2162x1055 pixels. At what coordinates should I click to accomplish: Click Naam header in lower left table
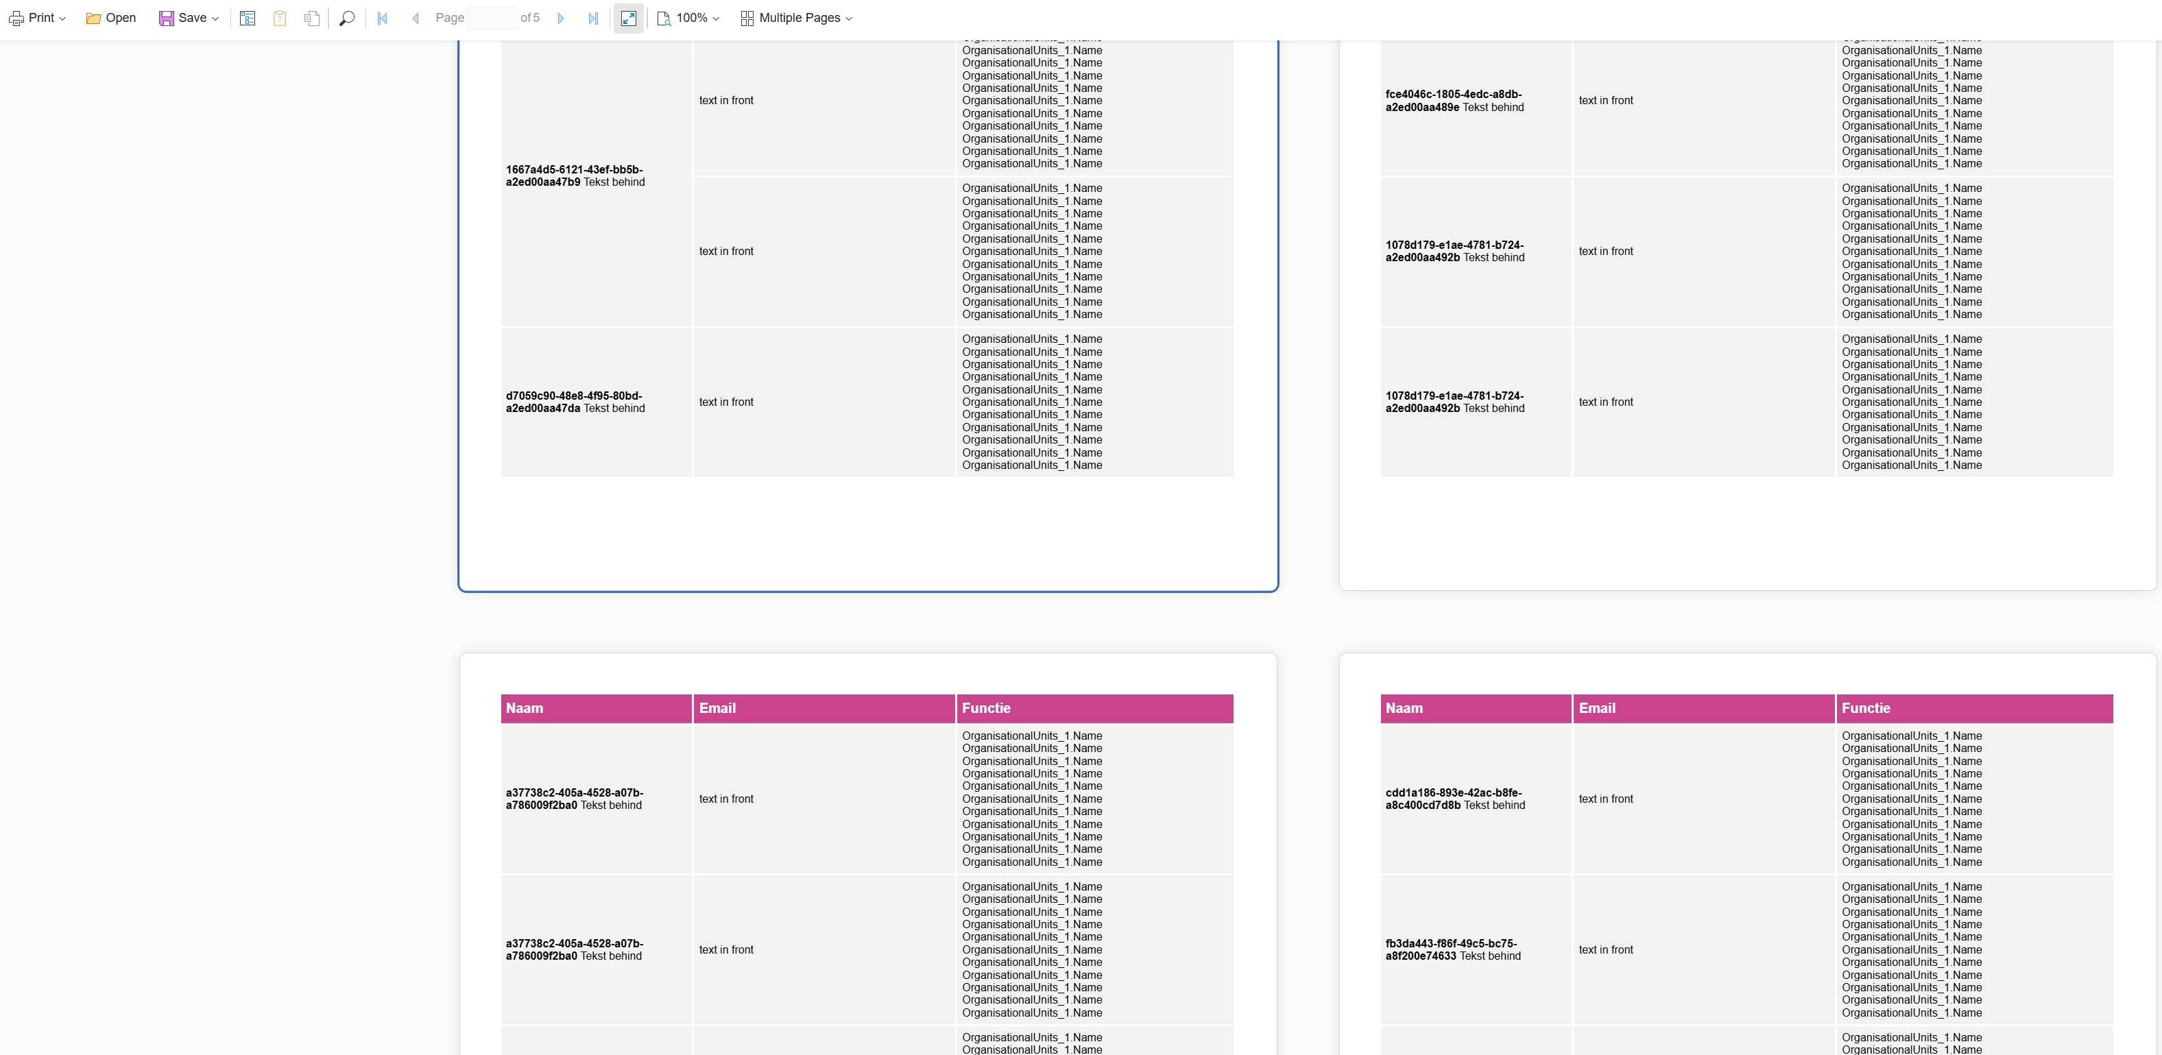596,708
